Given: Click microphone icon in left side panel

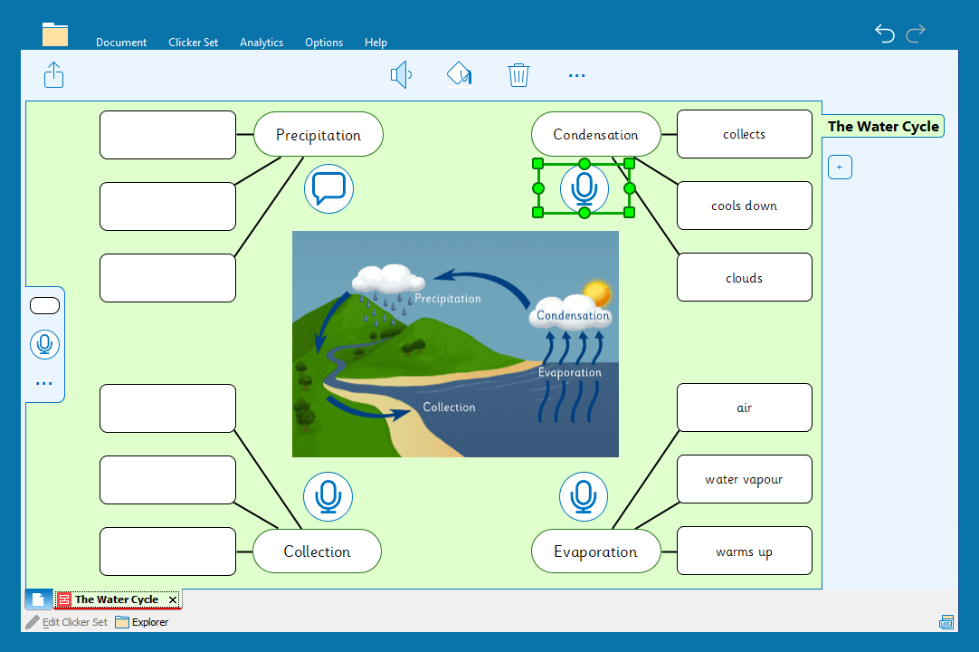Looking at the screenshot, I should tap(44, 344).
